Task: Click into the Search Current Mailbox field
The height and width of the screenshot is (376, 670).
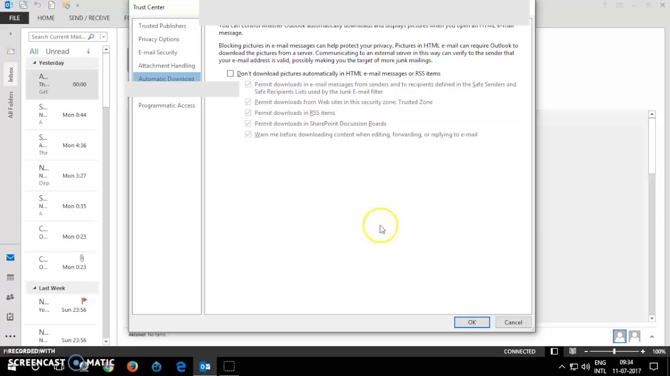Action: pyautogui.click(x=58, y=37)
